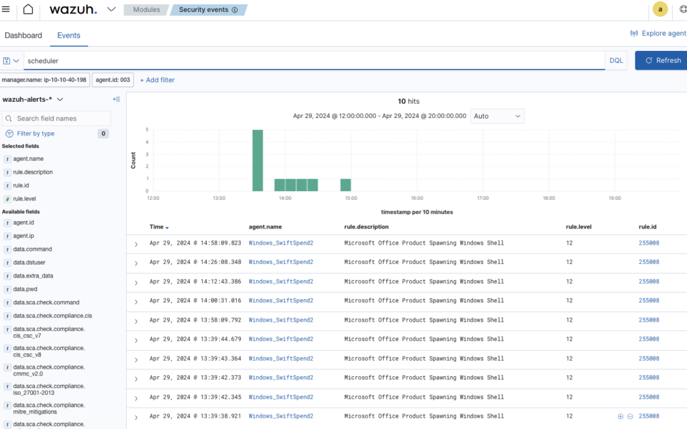This screenshot has width=687, height=429.
Task: Open the saved queries menu
Action: click(x=11, y=61)
